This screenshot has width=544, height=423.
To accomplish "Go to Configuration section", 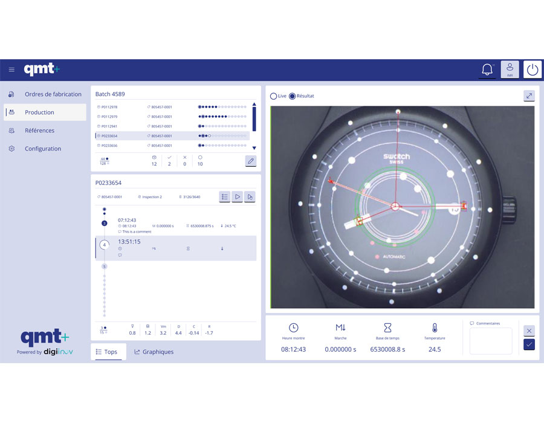I will 42,149.
